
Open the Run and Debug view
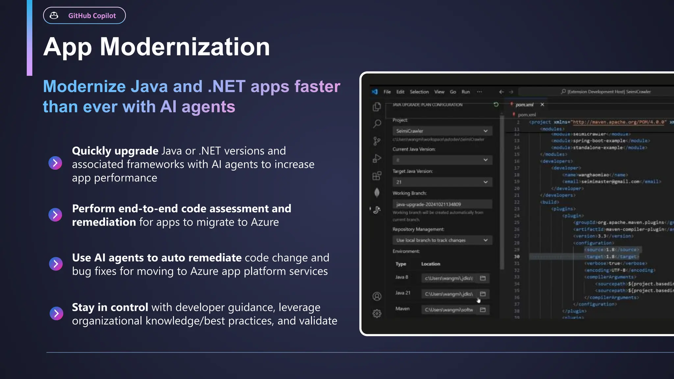point(377,159)
